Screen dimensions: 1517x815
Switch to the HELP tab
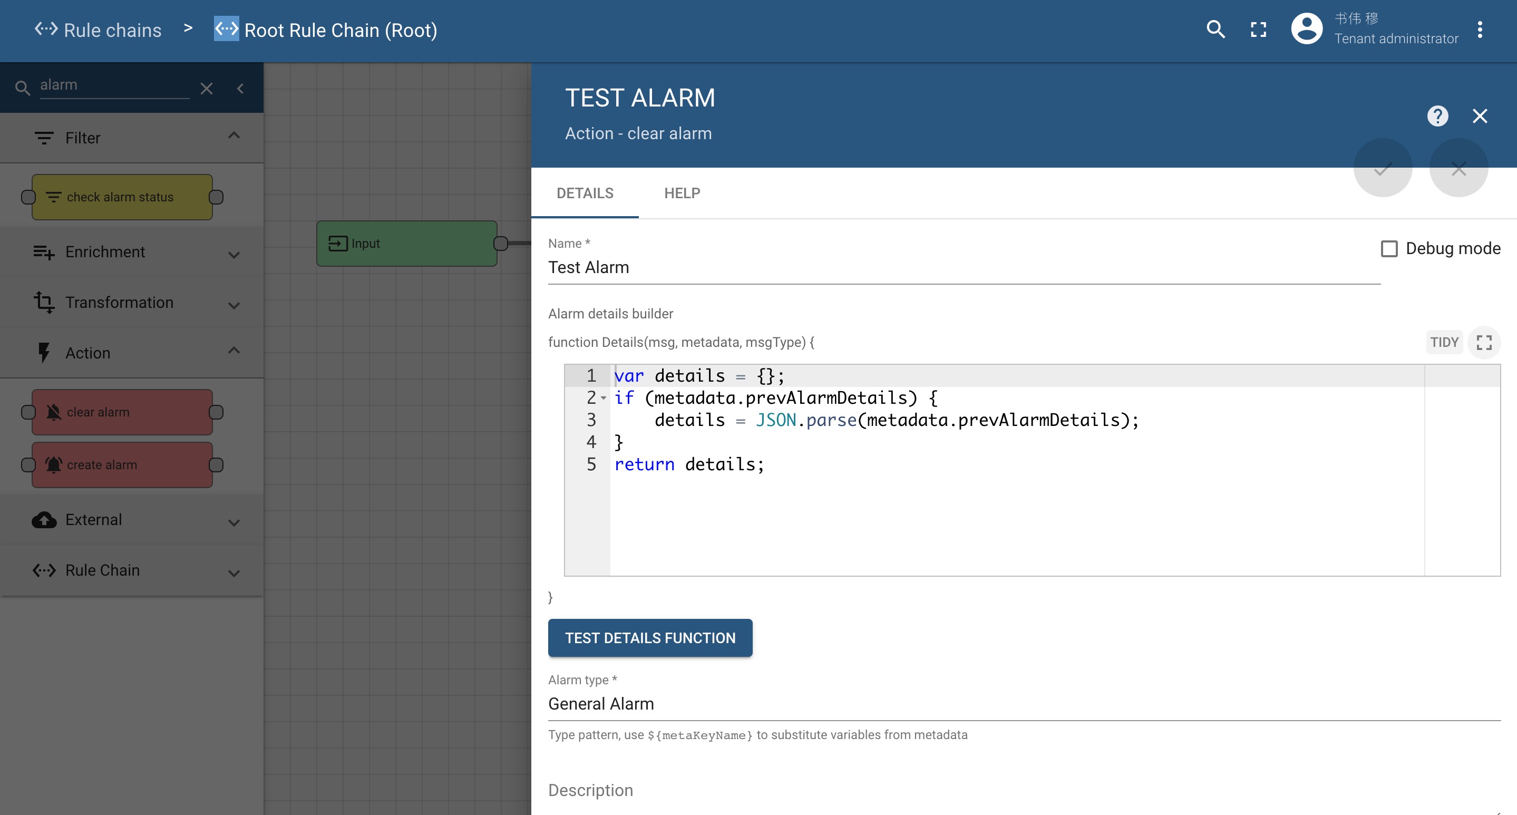point(682,193)
